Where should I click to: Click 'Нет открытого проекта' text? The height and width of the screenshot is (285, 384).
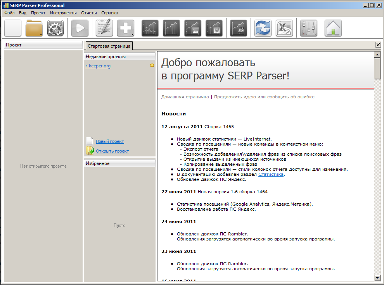point(43,166)
